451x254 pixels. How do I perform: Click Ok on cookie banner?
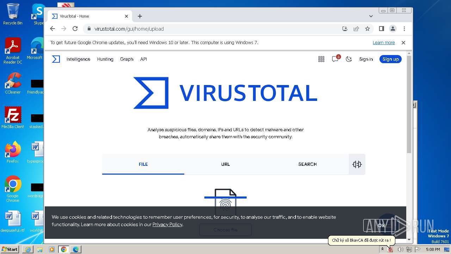[x=381, y=225]
